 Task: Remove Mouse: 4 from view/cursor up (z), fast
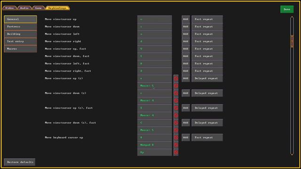(x=176, y=115)
